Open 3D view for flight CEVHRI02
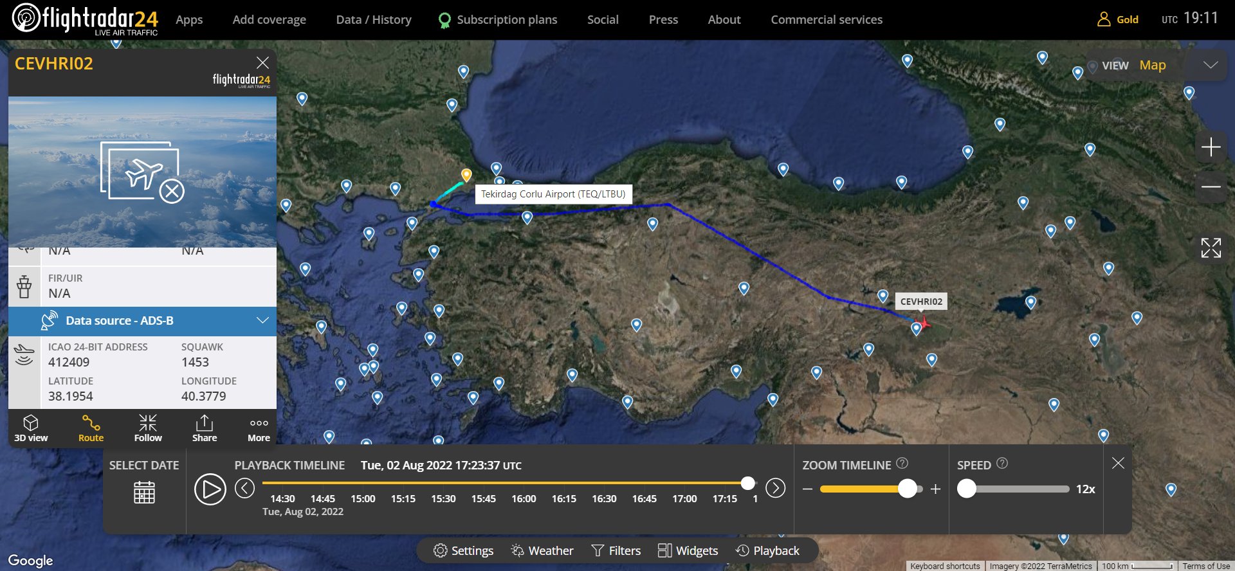1235x571 pixels. (x=31, y=428)
